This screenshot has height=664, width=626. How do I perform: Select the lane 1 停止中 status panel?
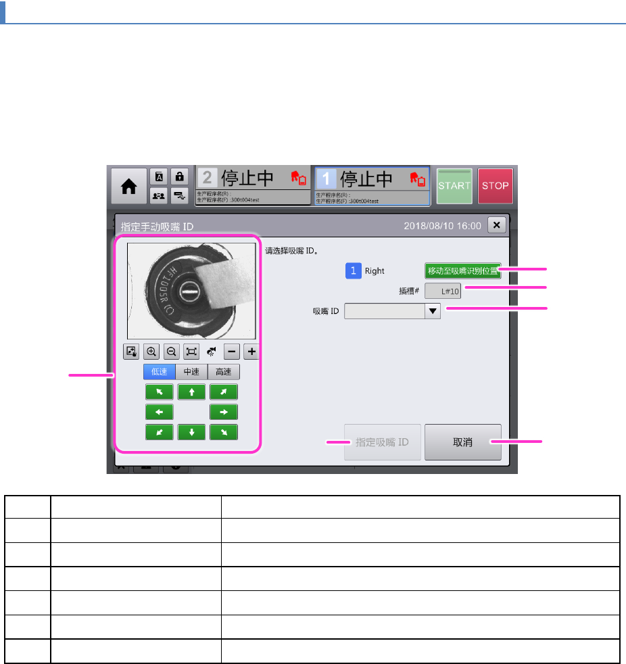pos(372,186)
